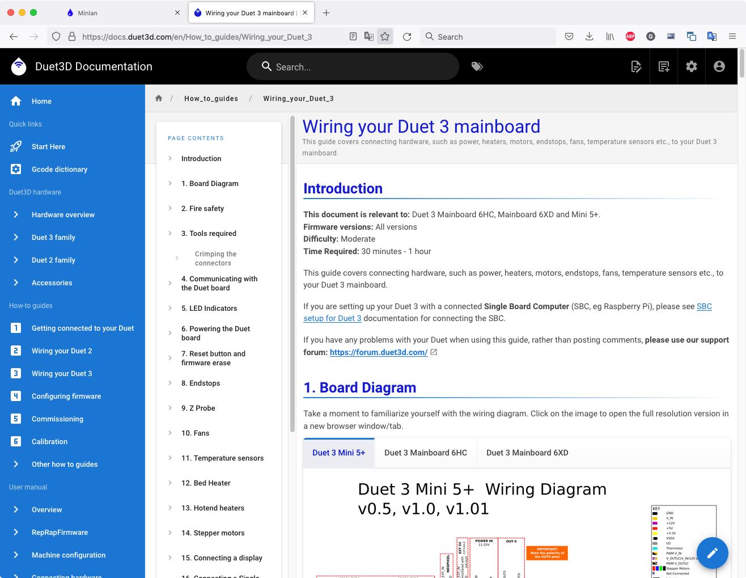Viewport: 746px width, 578px height.
Task: Click the edit page icon in header
Action: pos(637,66)
